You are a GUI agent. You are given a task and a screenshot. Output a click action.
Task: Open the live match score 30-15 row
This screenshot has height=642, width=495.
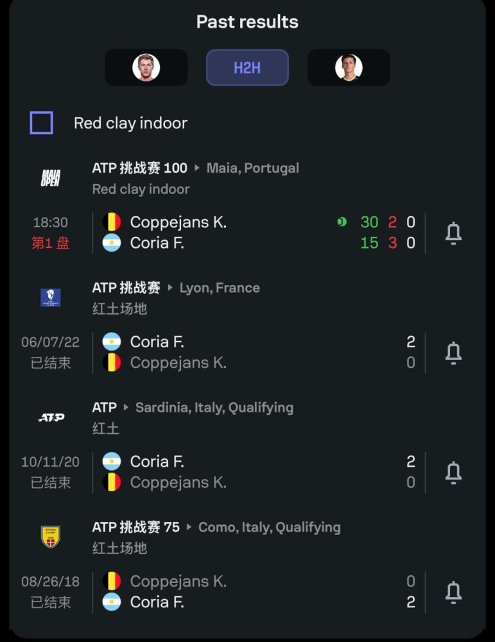tap(259, 232)
